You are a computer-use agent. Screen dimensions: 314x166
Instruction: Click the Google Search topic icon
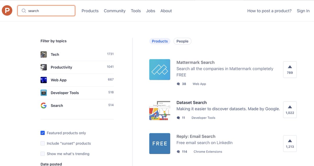[x=44, y=105]
